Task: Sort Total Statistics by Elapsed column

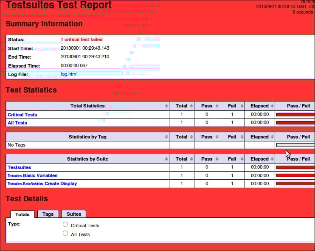Action: (272, 106)
